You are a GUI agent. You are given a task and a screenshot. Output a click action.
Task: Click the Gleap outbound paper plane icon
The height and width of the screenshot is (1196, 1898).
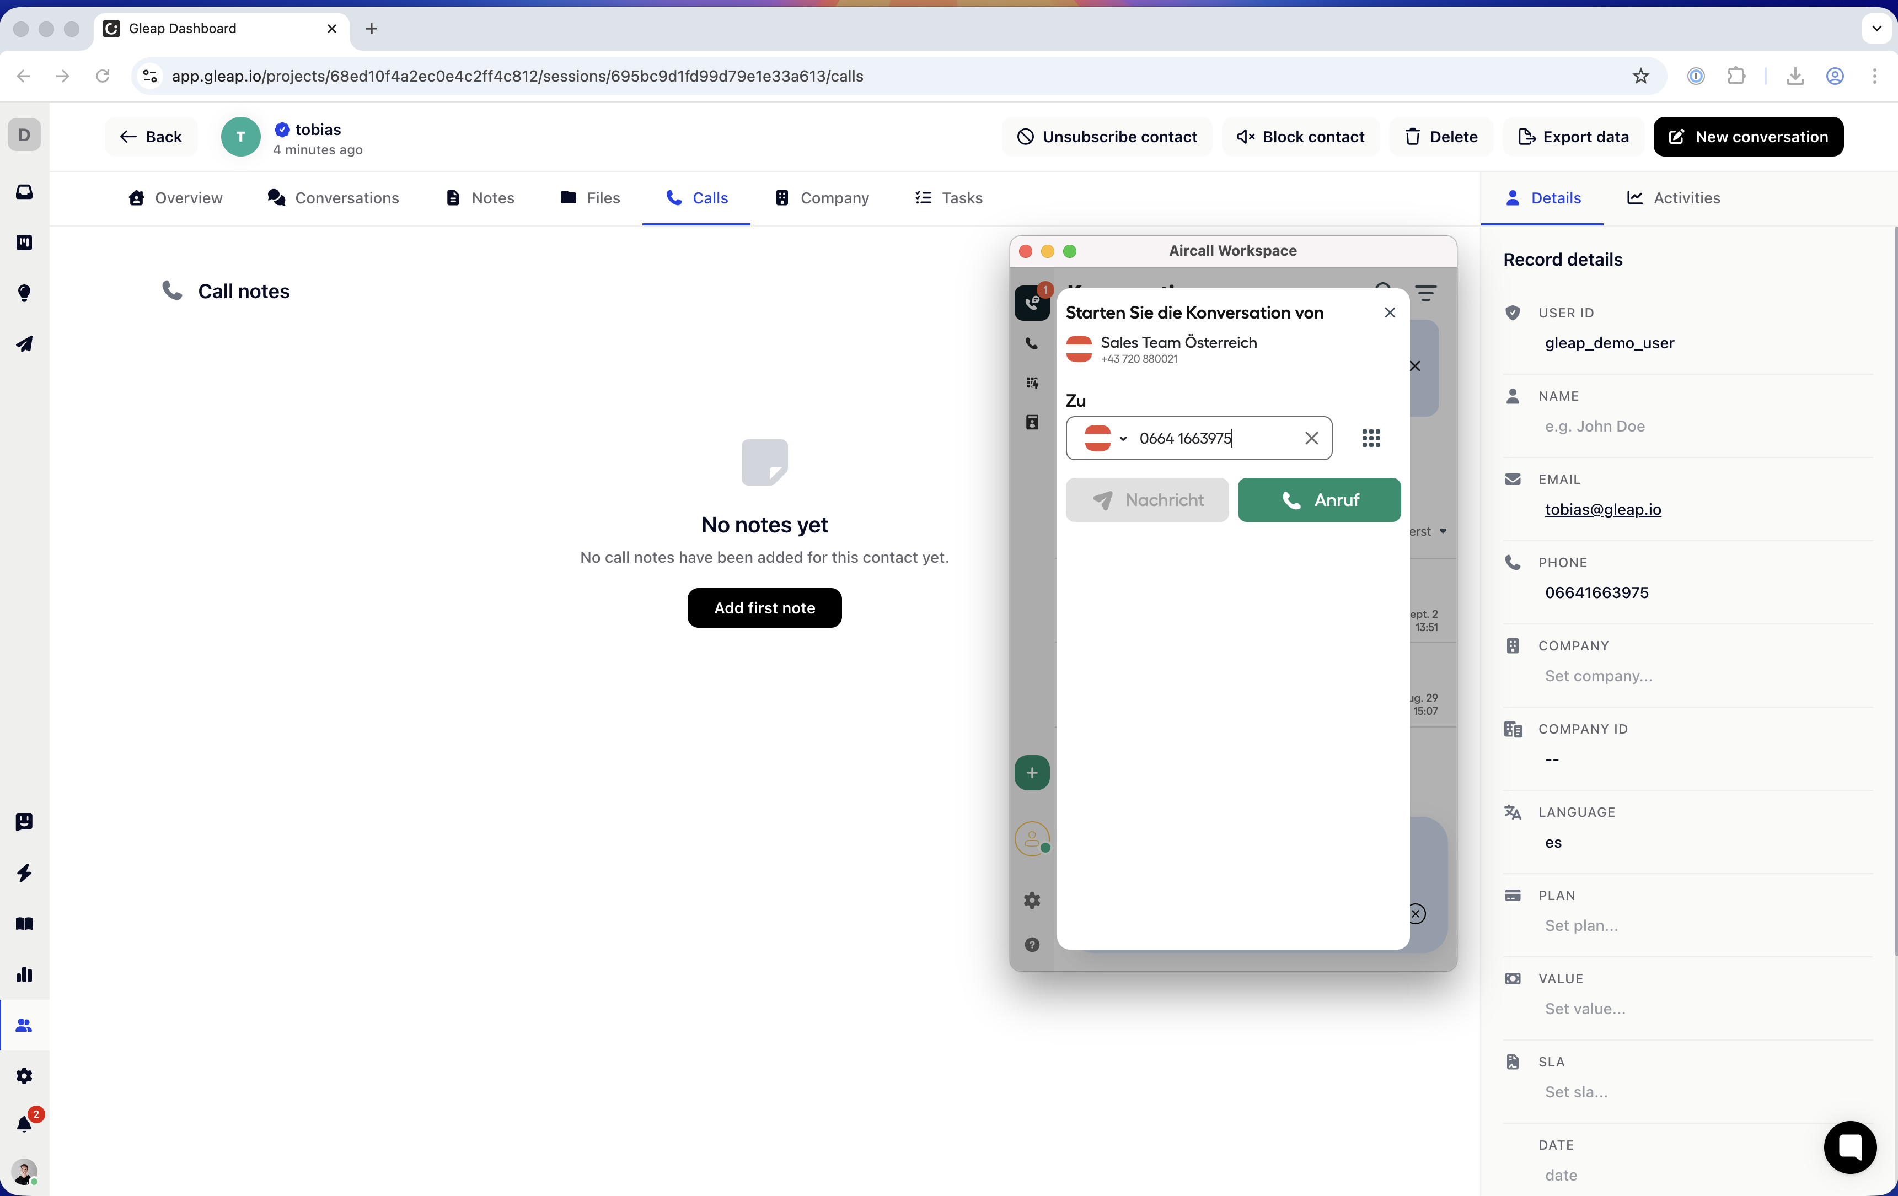(24, 344)
